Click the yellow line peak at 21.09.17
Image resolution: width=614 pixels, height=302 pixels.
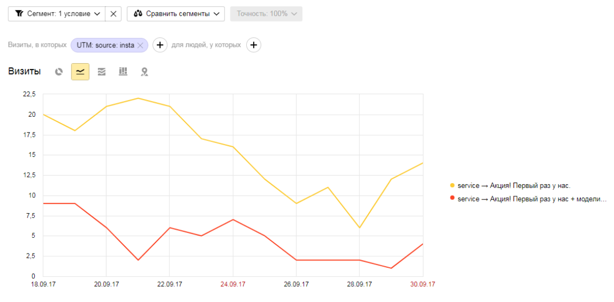pos(138,98)
